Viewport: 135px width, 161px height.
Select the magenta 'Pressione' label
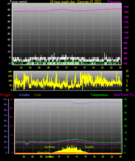[114, 2]
